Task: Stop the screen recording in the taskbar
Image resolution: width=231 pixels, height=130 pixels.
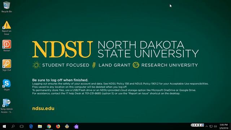Action: pos(197,125)
